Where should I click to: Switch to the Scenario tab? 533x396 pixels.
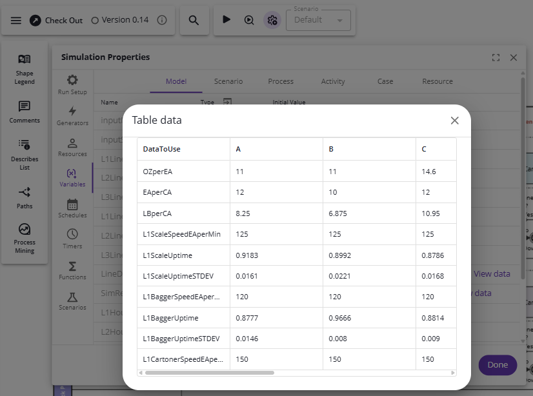tap(228, 81)
